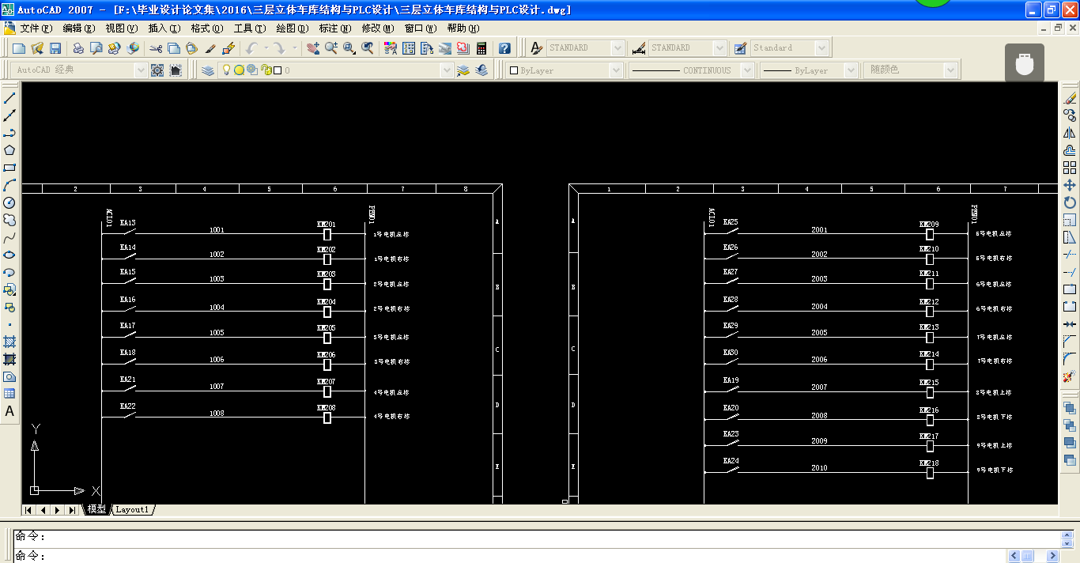Click the Cut scissors icon
This screenshot has height=563, width=1080.
pyautogui.click(x=156, y=48)
